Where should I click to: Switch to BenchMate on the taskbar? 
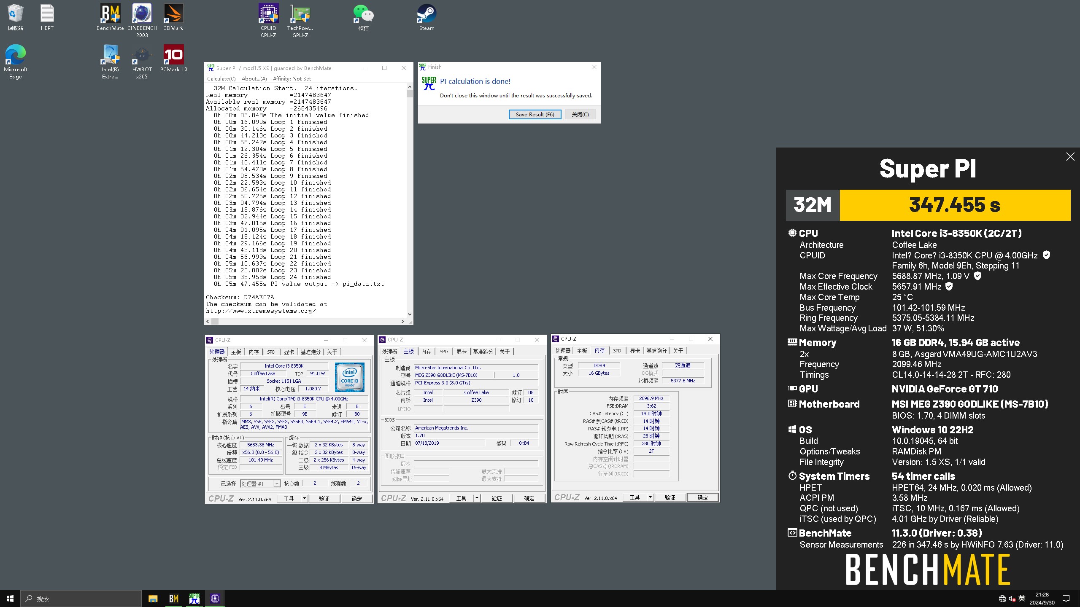[173, 599]
